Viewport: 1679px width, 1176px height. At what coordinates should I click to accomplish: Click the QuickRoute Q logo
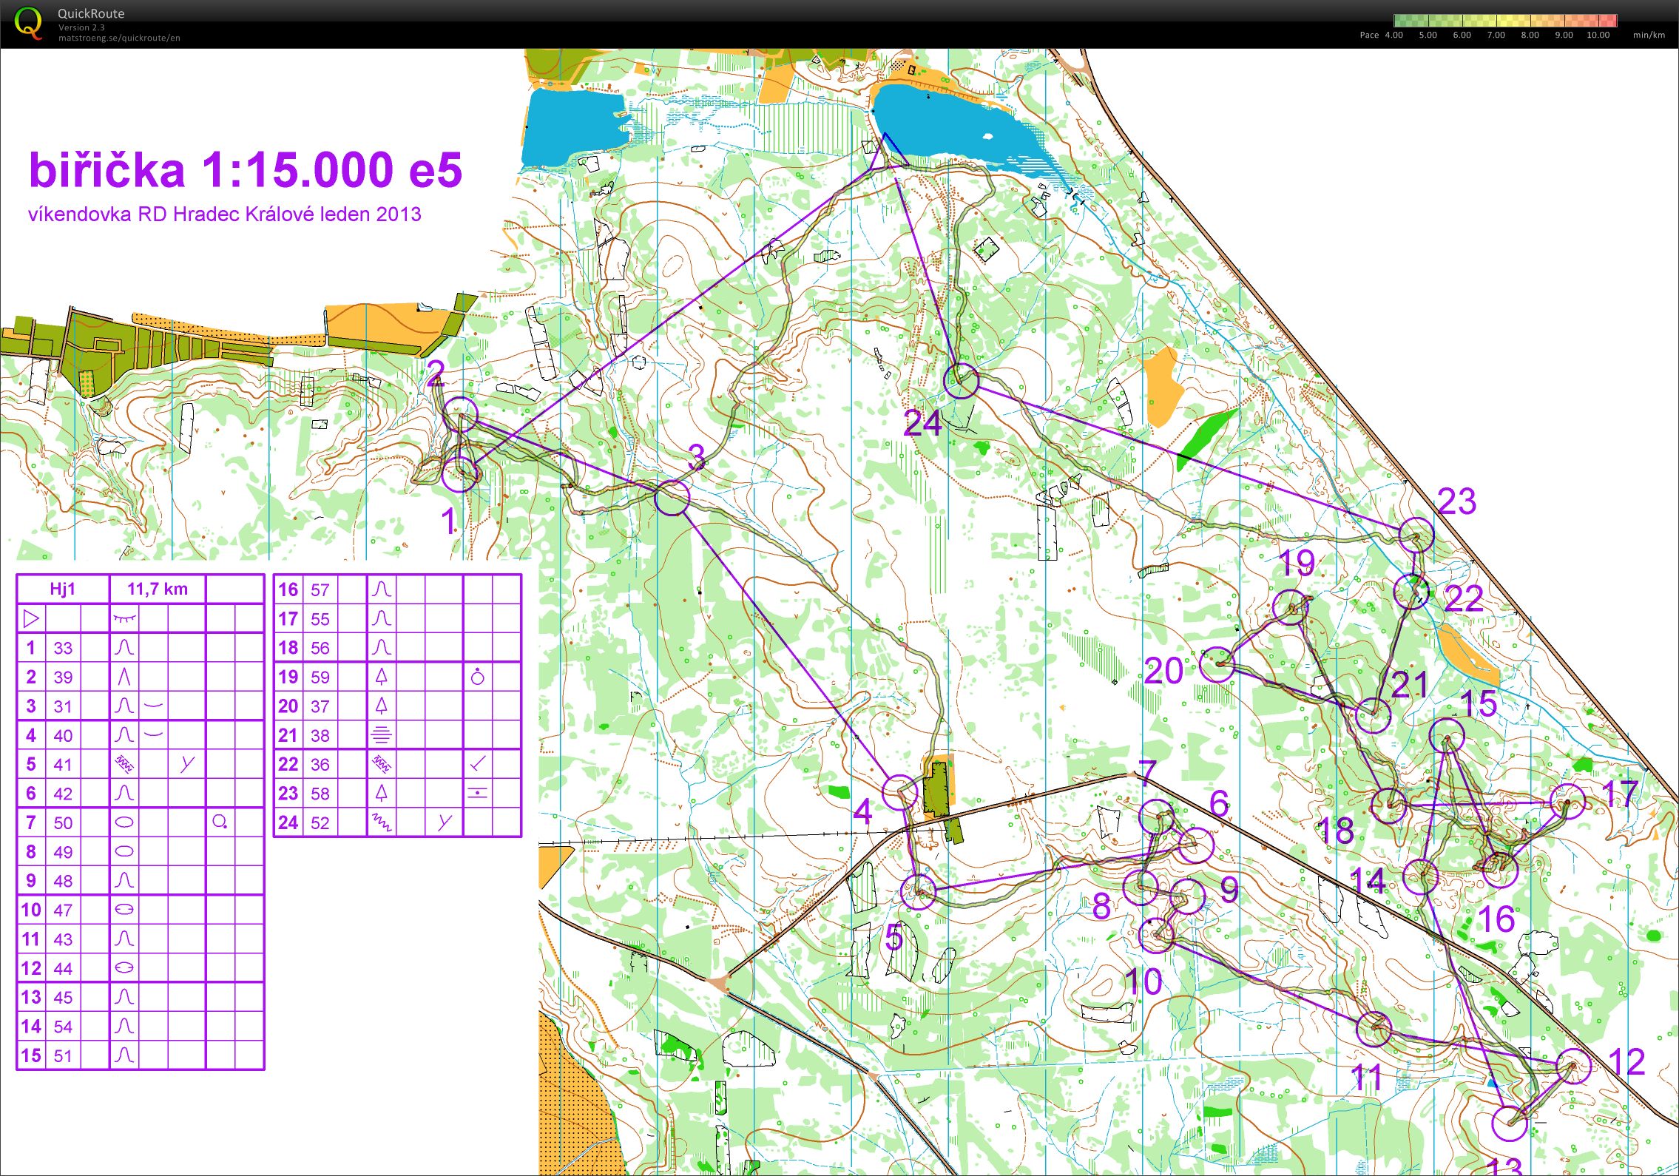pyautogui.click(x=28, y=23)
